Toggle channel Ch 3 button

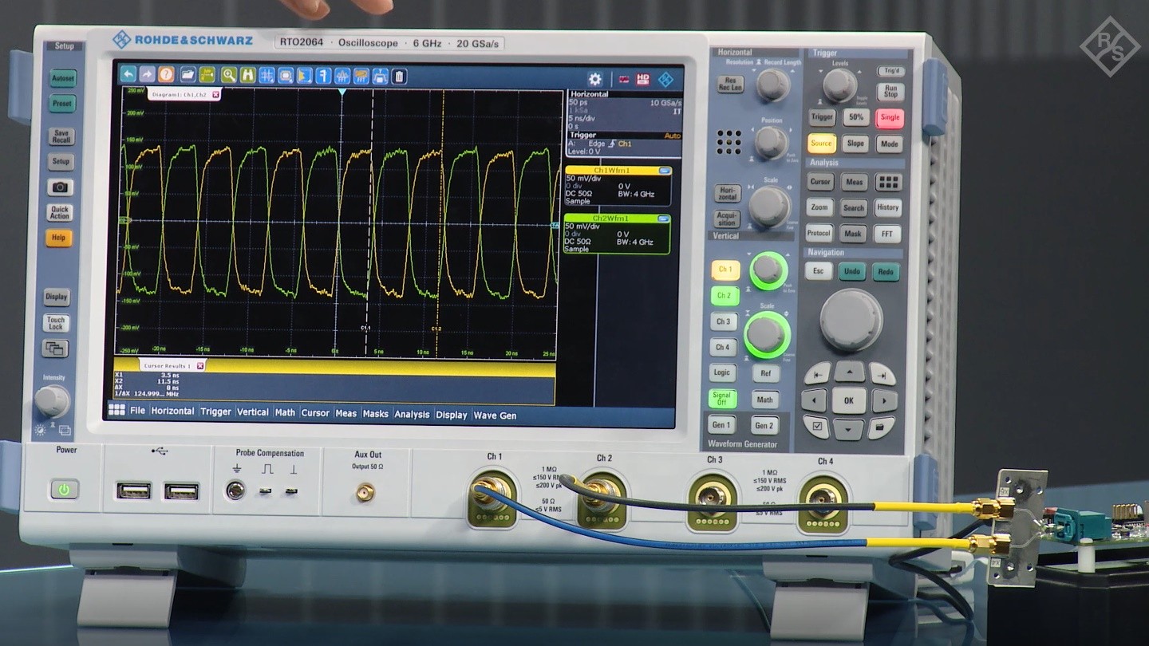(x=723, y=321)
